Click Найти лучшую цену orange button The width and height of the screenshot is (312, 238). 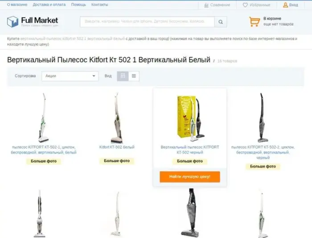[190, 176]
